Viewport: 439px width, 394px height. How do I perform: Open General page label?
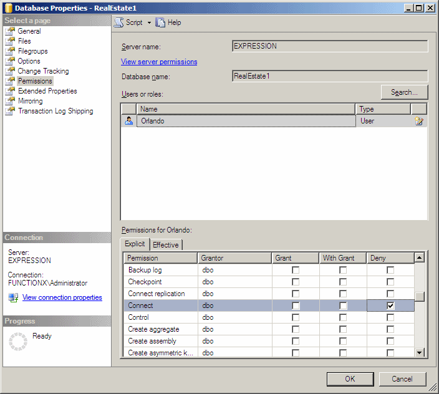[x=29, y=31]
